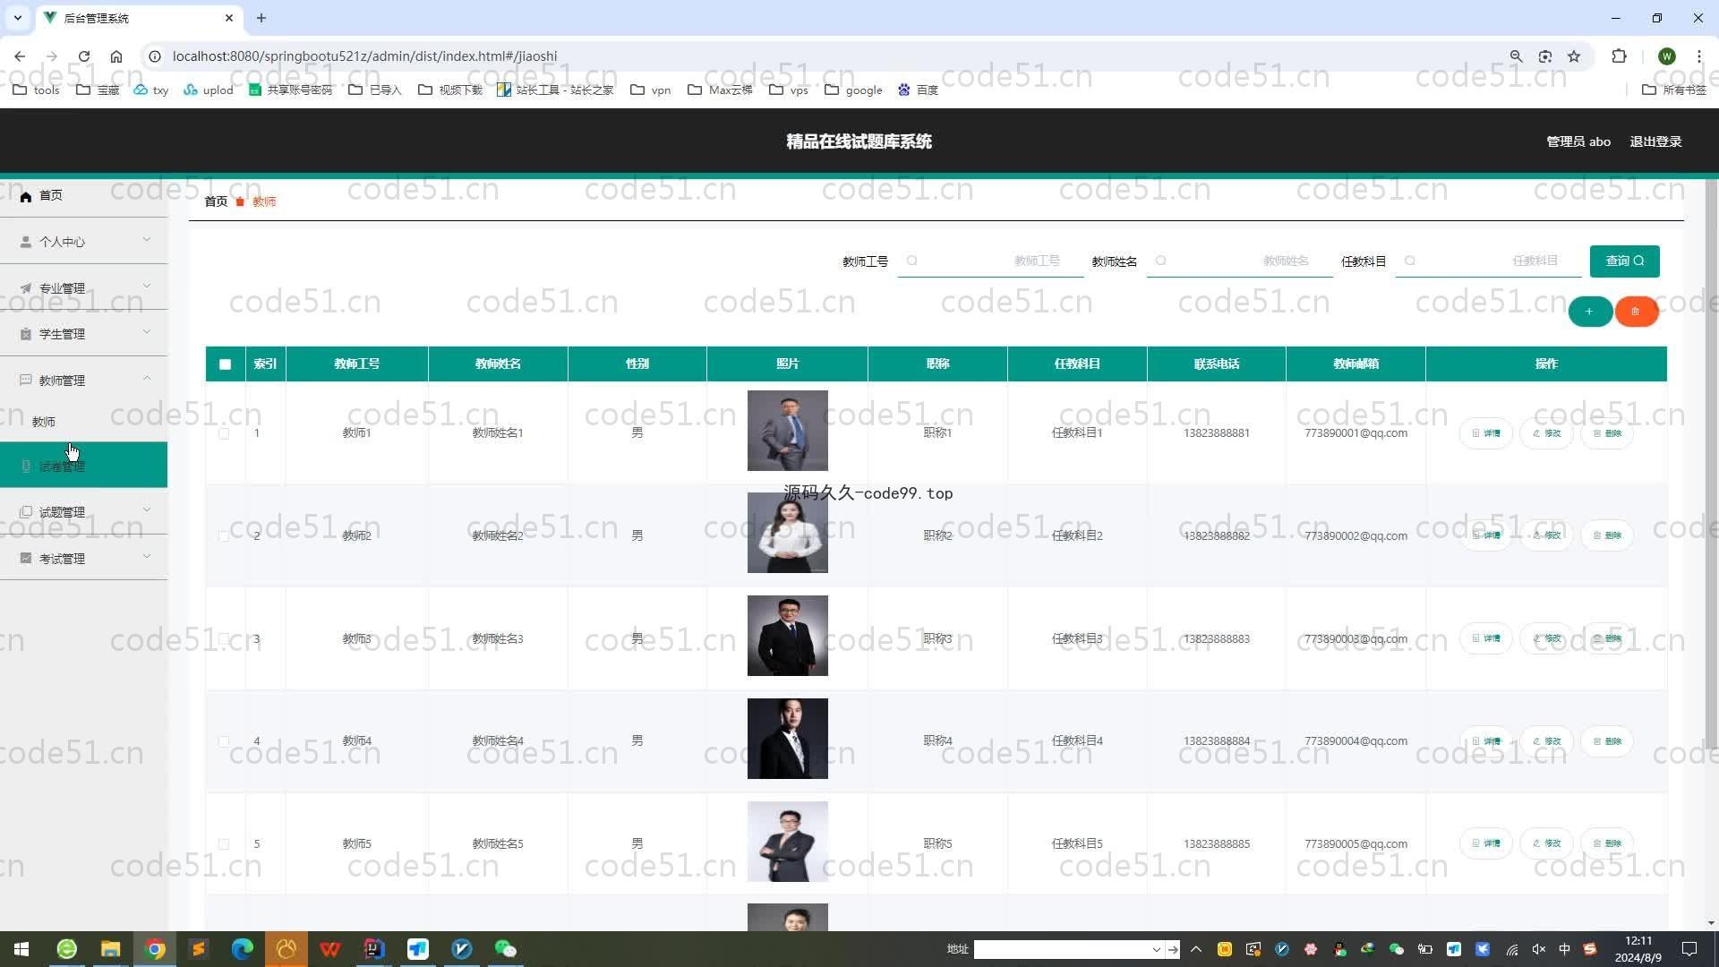Click the page vertical scrollbar
Viewport: 1719px width, 967px height.
coord(1711,464)
